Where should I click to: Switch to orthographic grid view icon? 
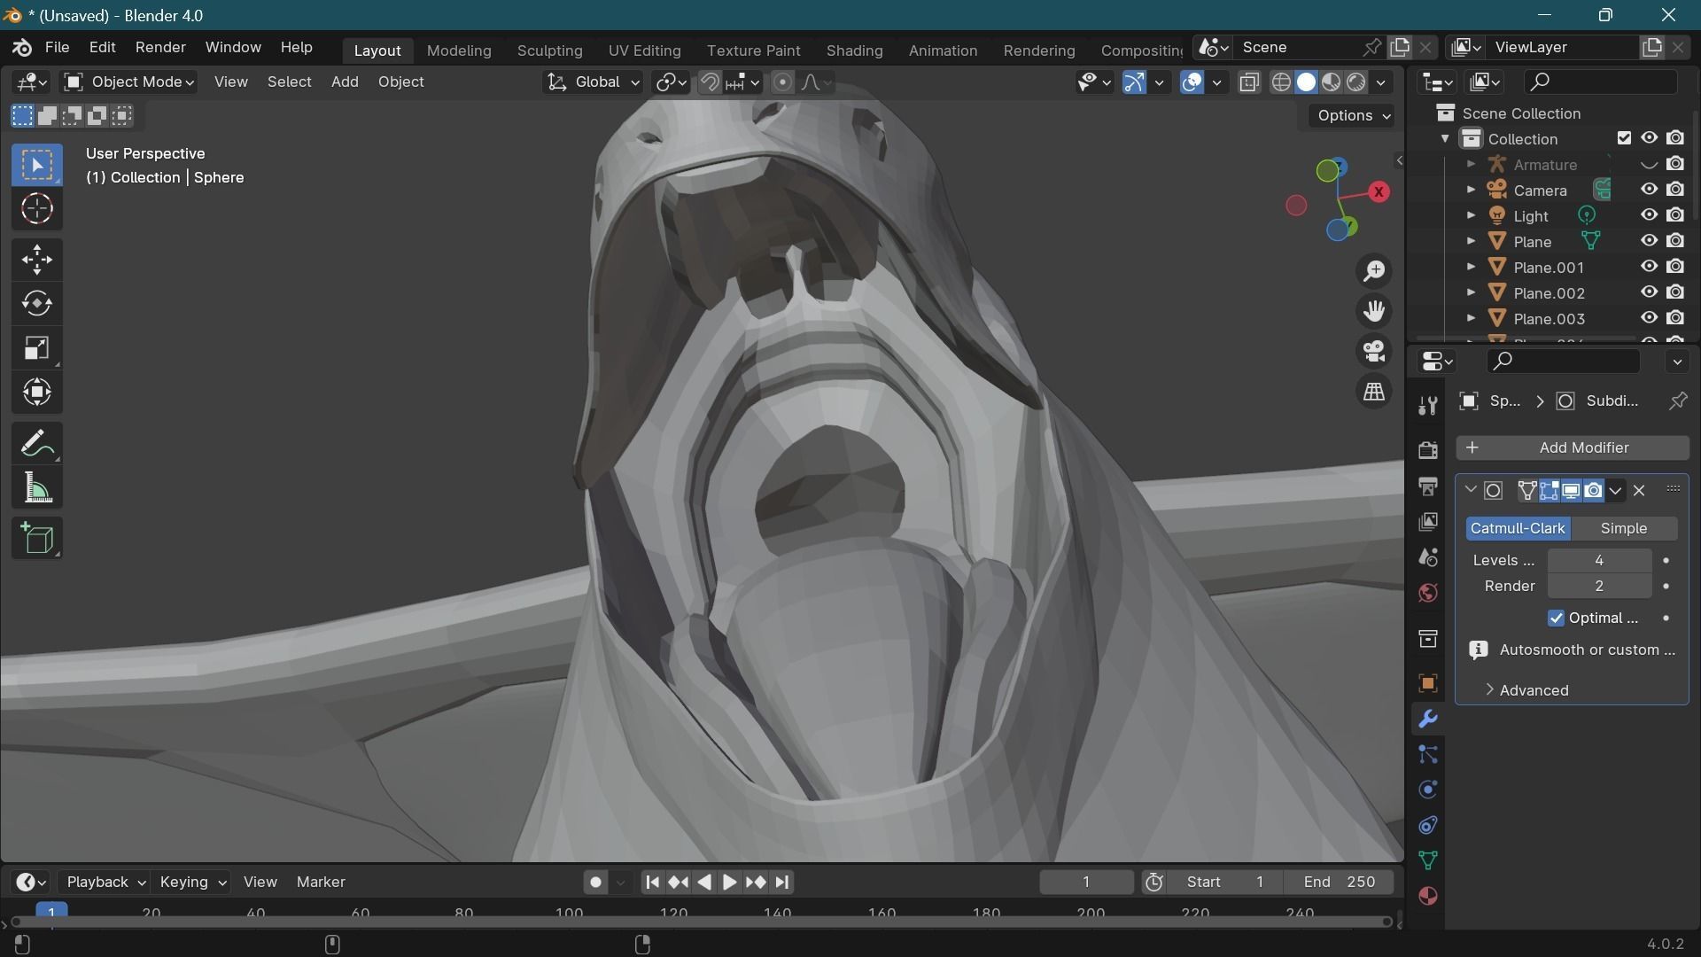click(x=1374, y=392)
